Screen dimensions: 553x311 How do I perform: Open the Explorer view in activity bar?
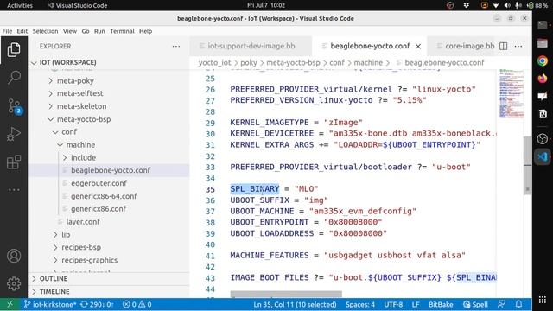[14, 49]
